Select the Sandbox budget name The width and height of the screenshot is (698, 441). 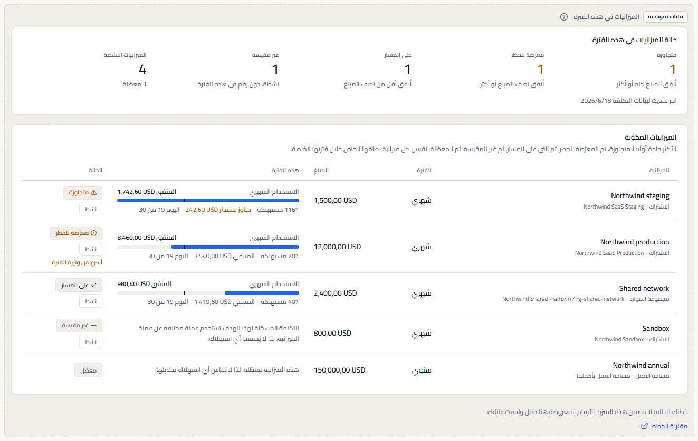pyautogui.click(x=656, y=328)
